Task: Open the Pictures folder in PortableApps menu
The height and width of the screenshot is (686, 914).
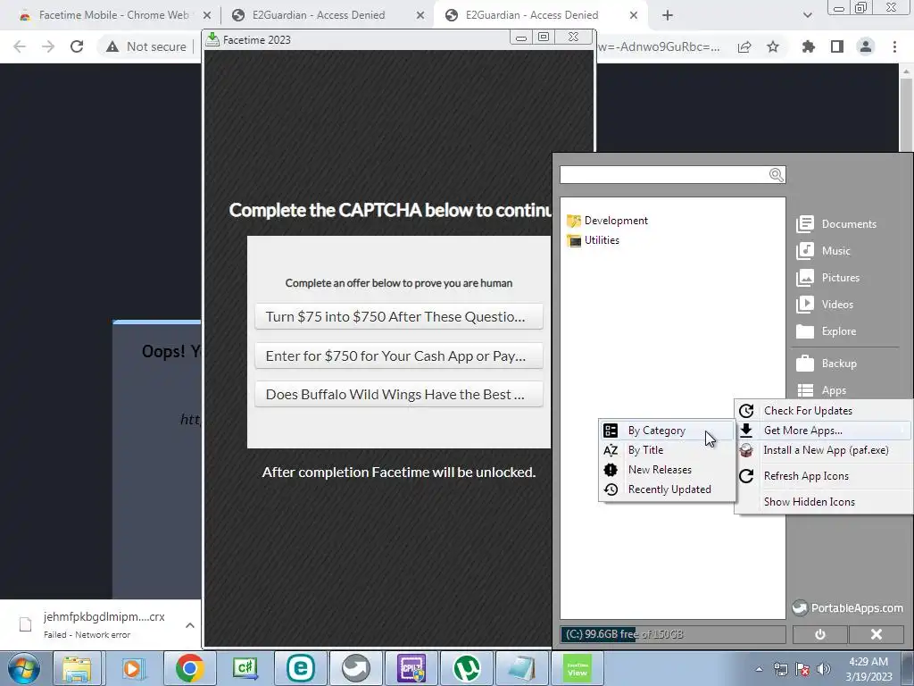Action: (827, 278)
